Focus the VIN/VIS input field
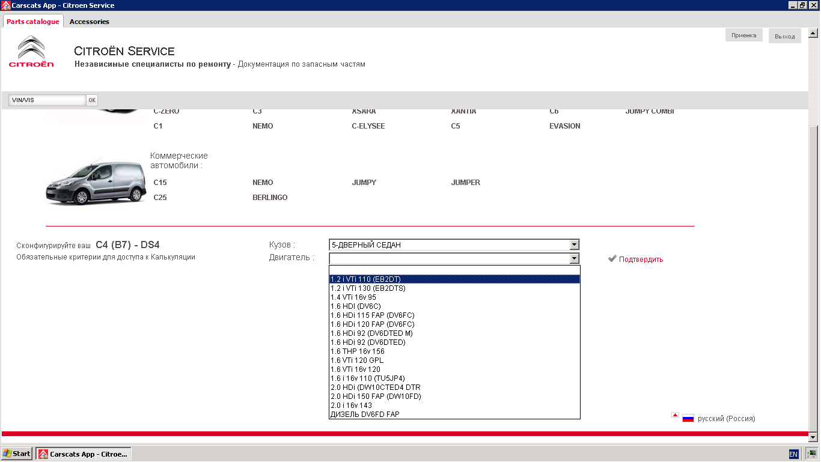This screenshot has width=821, height=462. [x=47, y=100]
